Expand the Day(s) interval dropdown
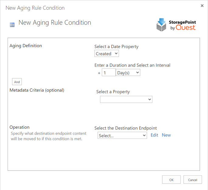 128,72
